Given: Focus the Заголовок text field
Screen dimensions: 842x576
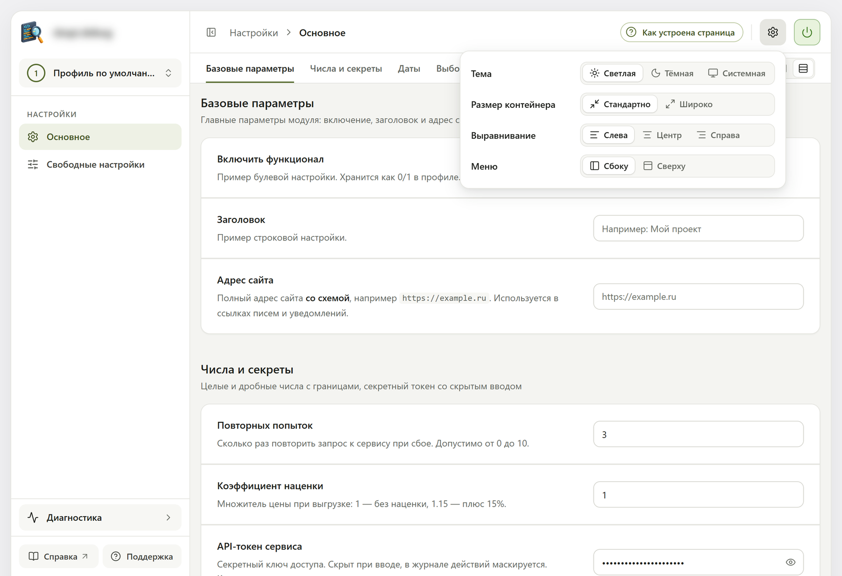Looking at the screenshot, I should click(698, 229).
